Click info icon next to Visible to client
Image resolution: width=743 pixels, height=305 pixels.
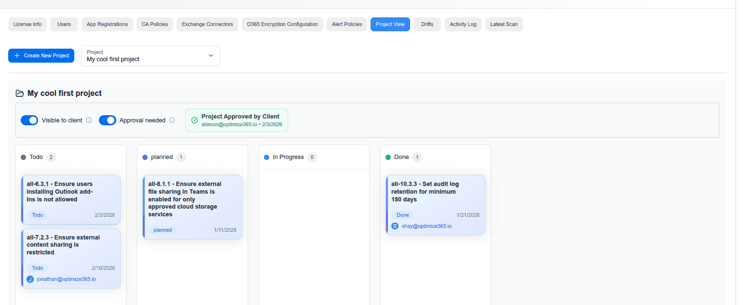point(89,120)
